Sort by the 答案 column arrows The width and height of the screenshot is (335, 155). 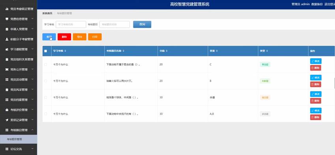[217, 51]
